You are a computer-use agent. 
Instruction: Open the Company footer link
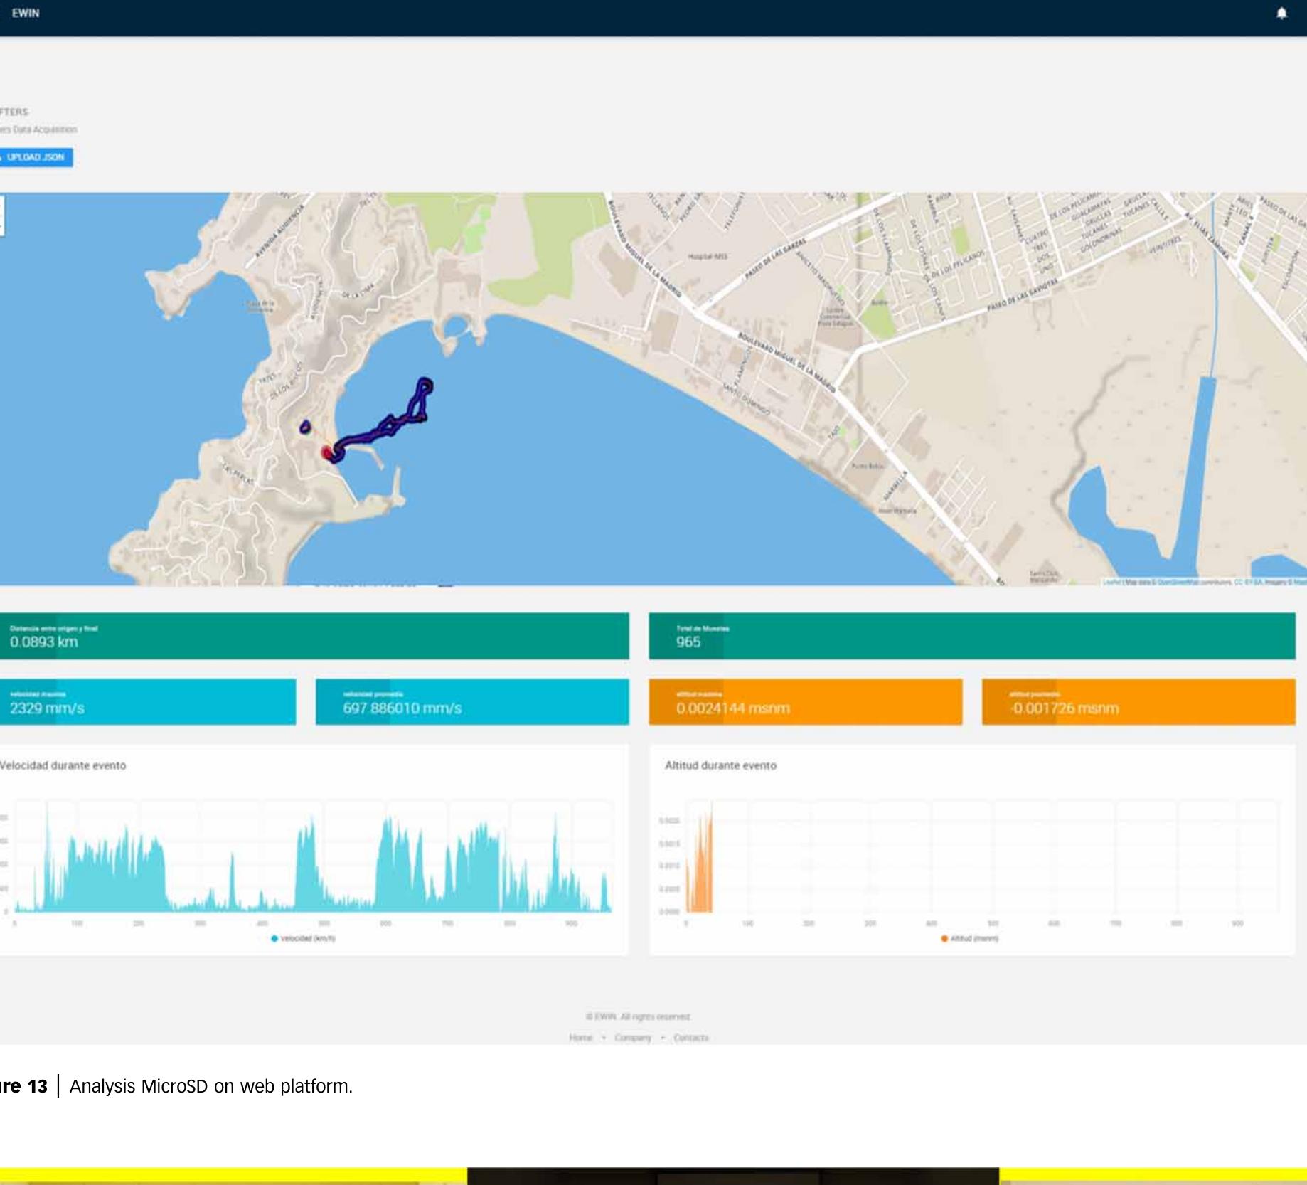[x=632, y=1038]
